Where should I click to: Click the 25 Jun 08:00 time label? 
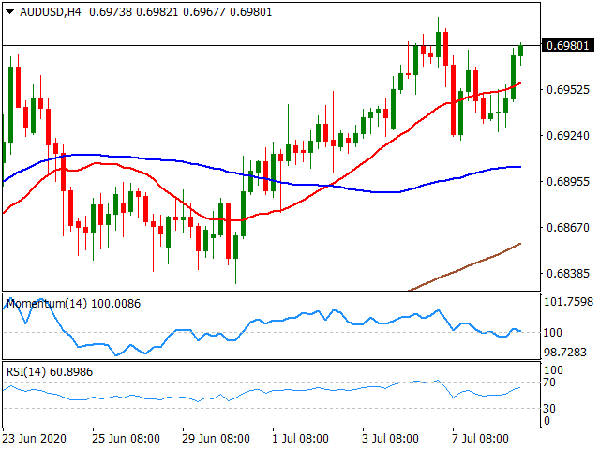click(126, 438)
